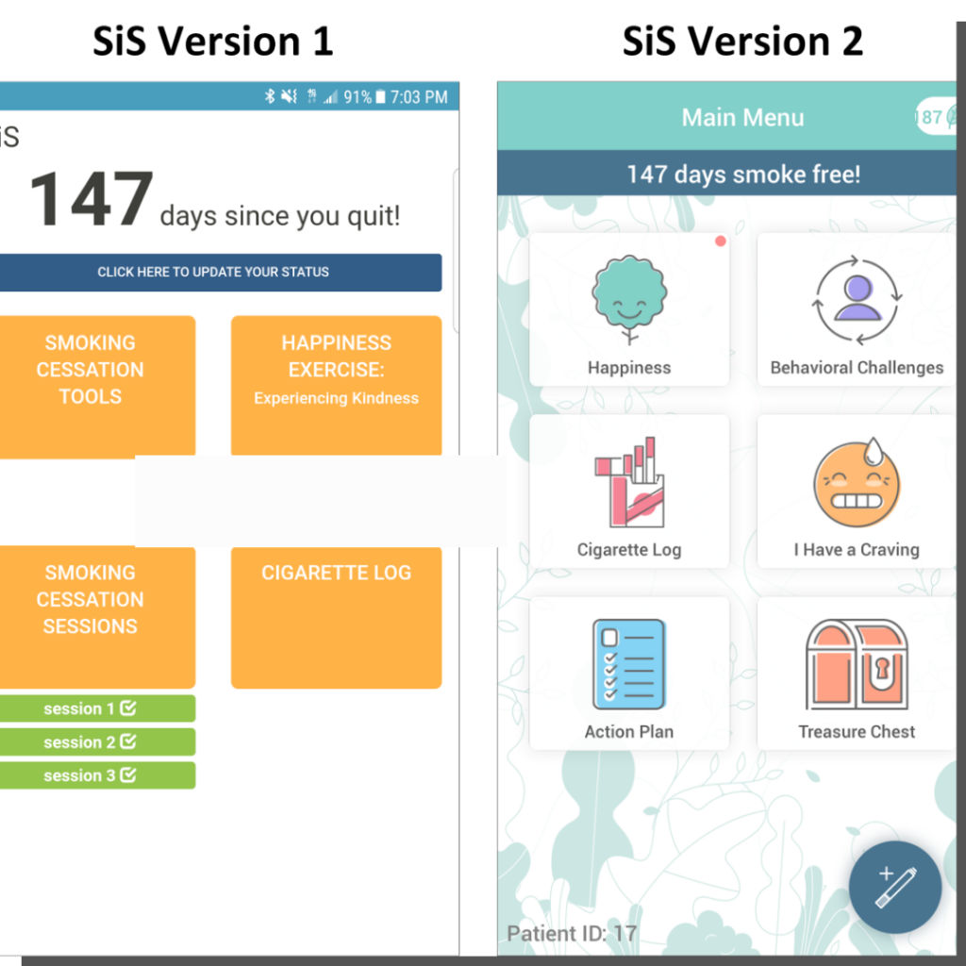Tap the Main Menu header title

(742, 118)
